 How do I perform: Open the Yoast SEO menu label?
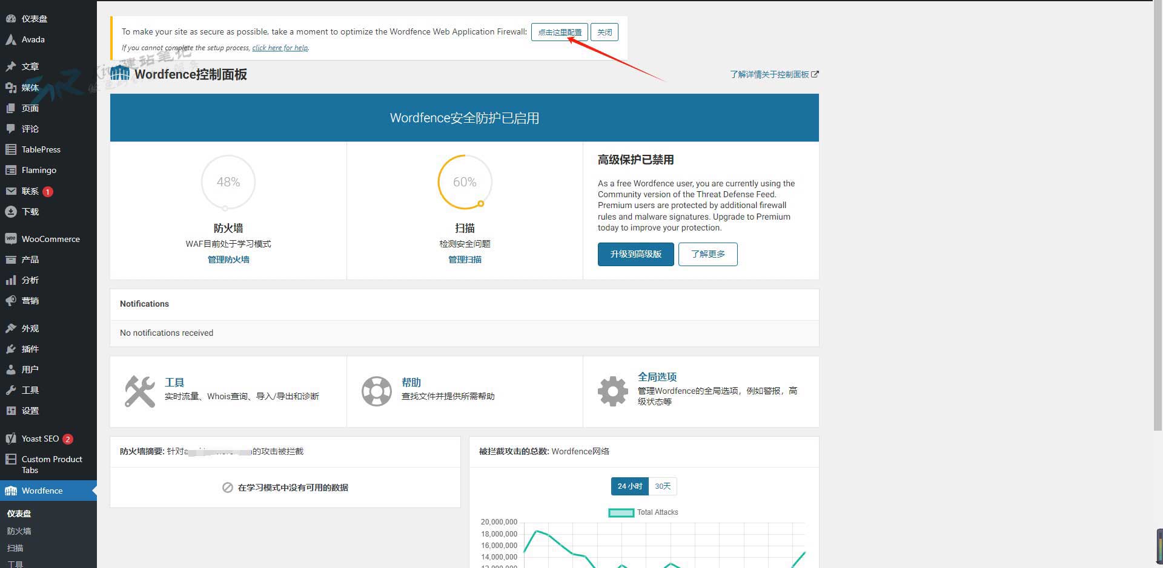(x=40, y=439)
